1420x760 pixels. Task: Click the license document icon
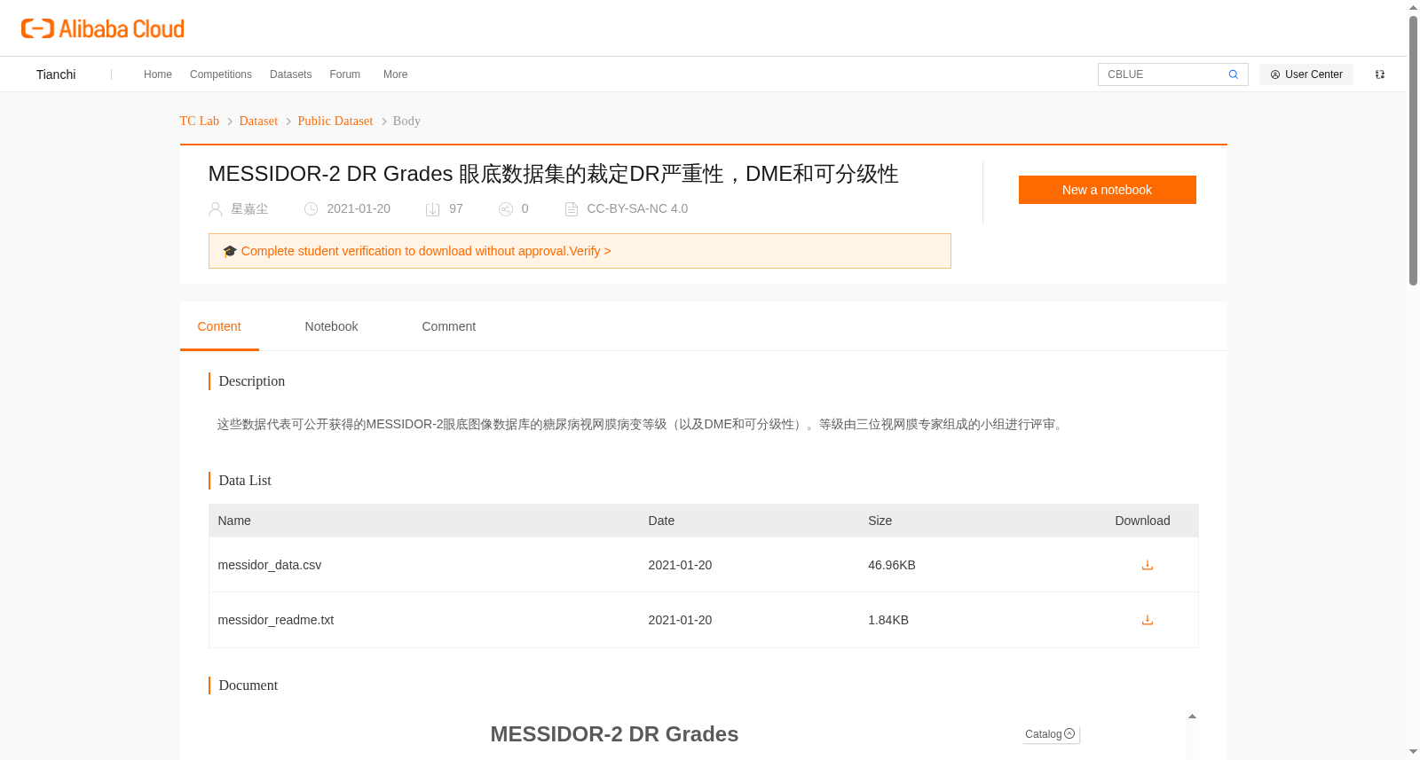tap(572, 209)
